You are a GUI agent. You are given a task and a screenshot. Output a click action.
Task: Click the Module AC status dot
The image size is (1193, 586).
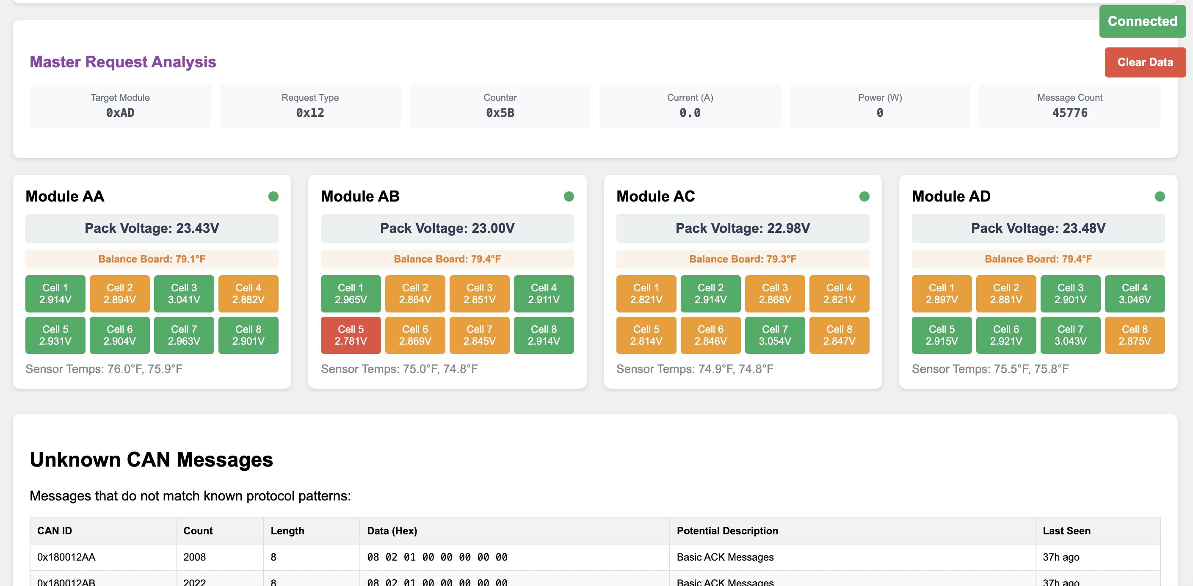pos(864,196)
